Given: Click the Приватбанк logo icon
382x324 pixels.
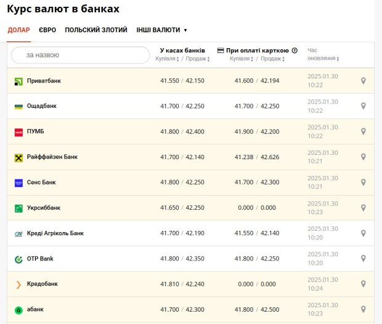Looking at the screenshot, I should click(x=18, y=81).
